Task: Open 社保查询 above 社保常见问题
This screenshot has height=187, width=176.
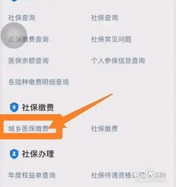Action: click(104, 18)
